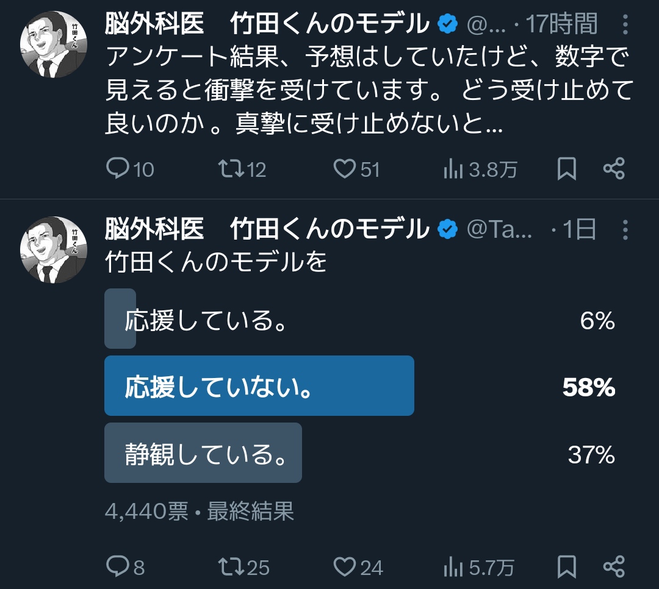The width and height of the screenshot is (659, 589).
Task: Like the top tweet with 51 likes
Action: click(344, 169)
